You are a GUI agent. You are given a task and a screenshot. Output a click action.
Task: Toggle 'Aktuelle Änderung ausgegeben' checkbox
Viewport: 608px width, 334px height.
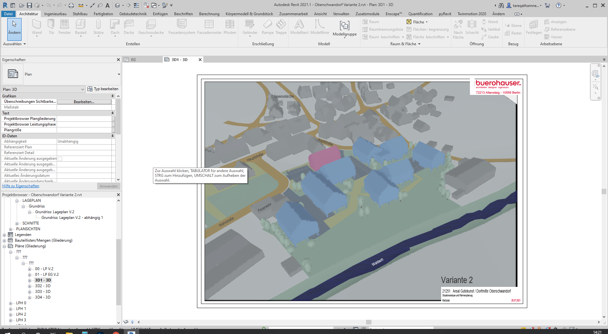tap(60, 159)
